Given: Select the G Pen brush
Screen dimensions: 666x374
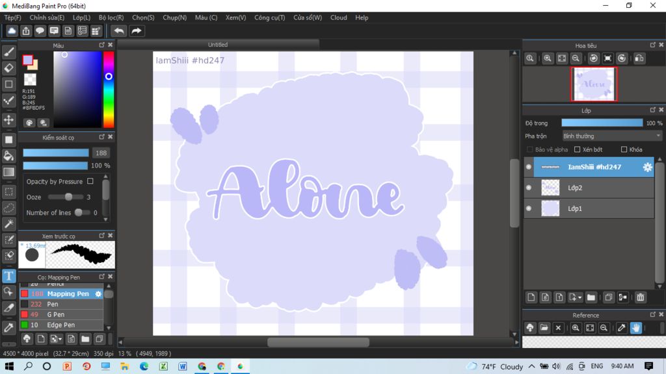Looking at the screenshot, I should 62,315.
